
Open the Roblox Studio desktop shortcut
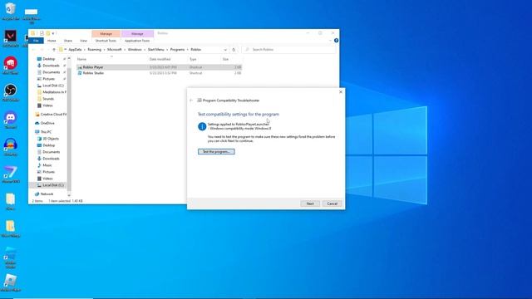click(11, 257)
